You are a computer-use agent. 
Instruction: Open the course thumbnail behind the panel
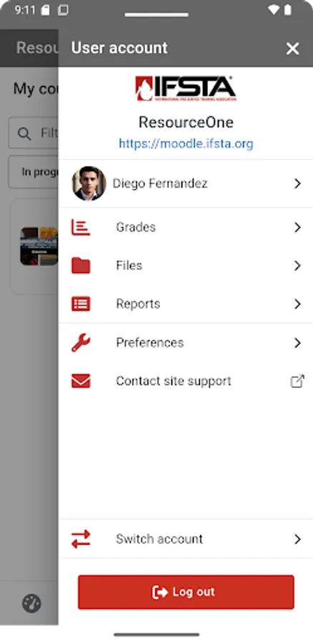click(x=39, y=246)
